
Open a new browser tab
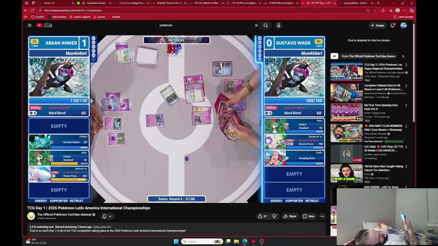pos(378,3)
